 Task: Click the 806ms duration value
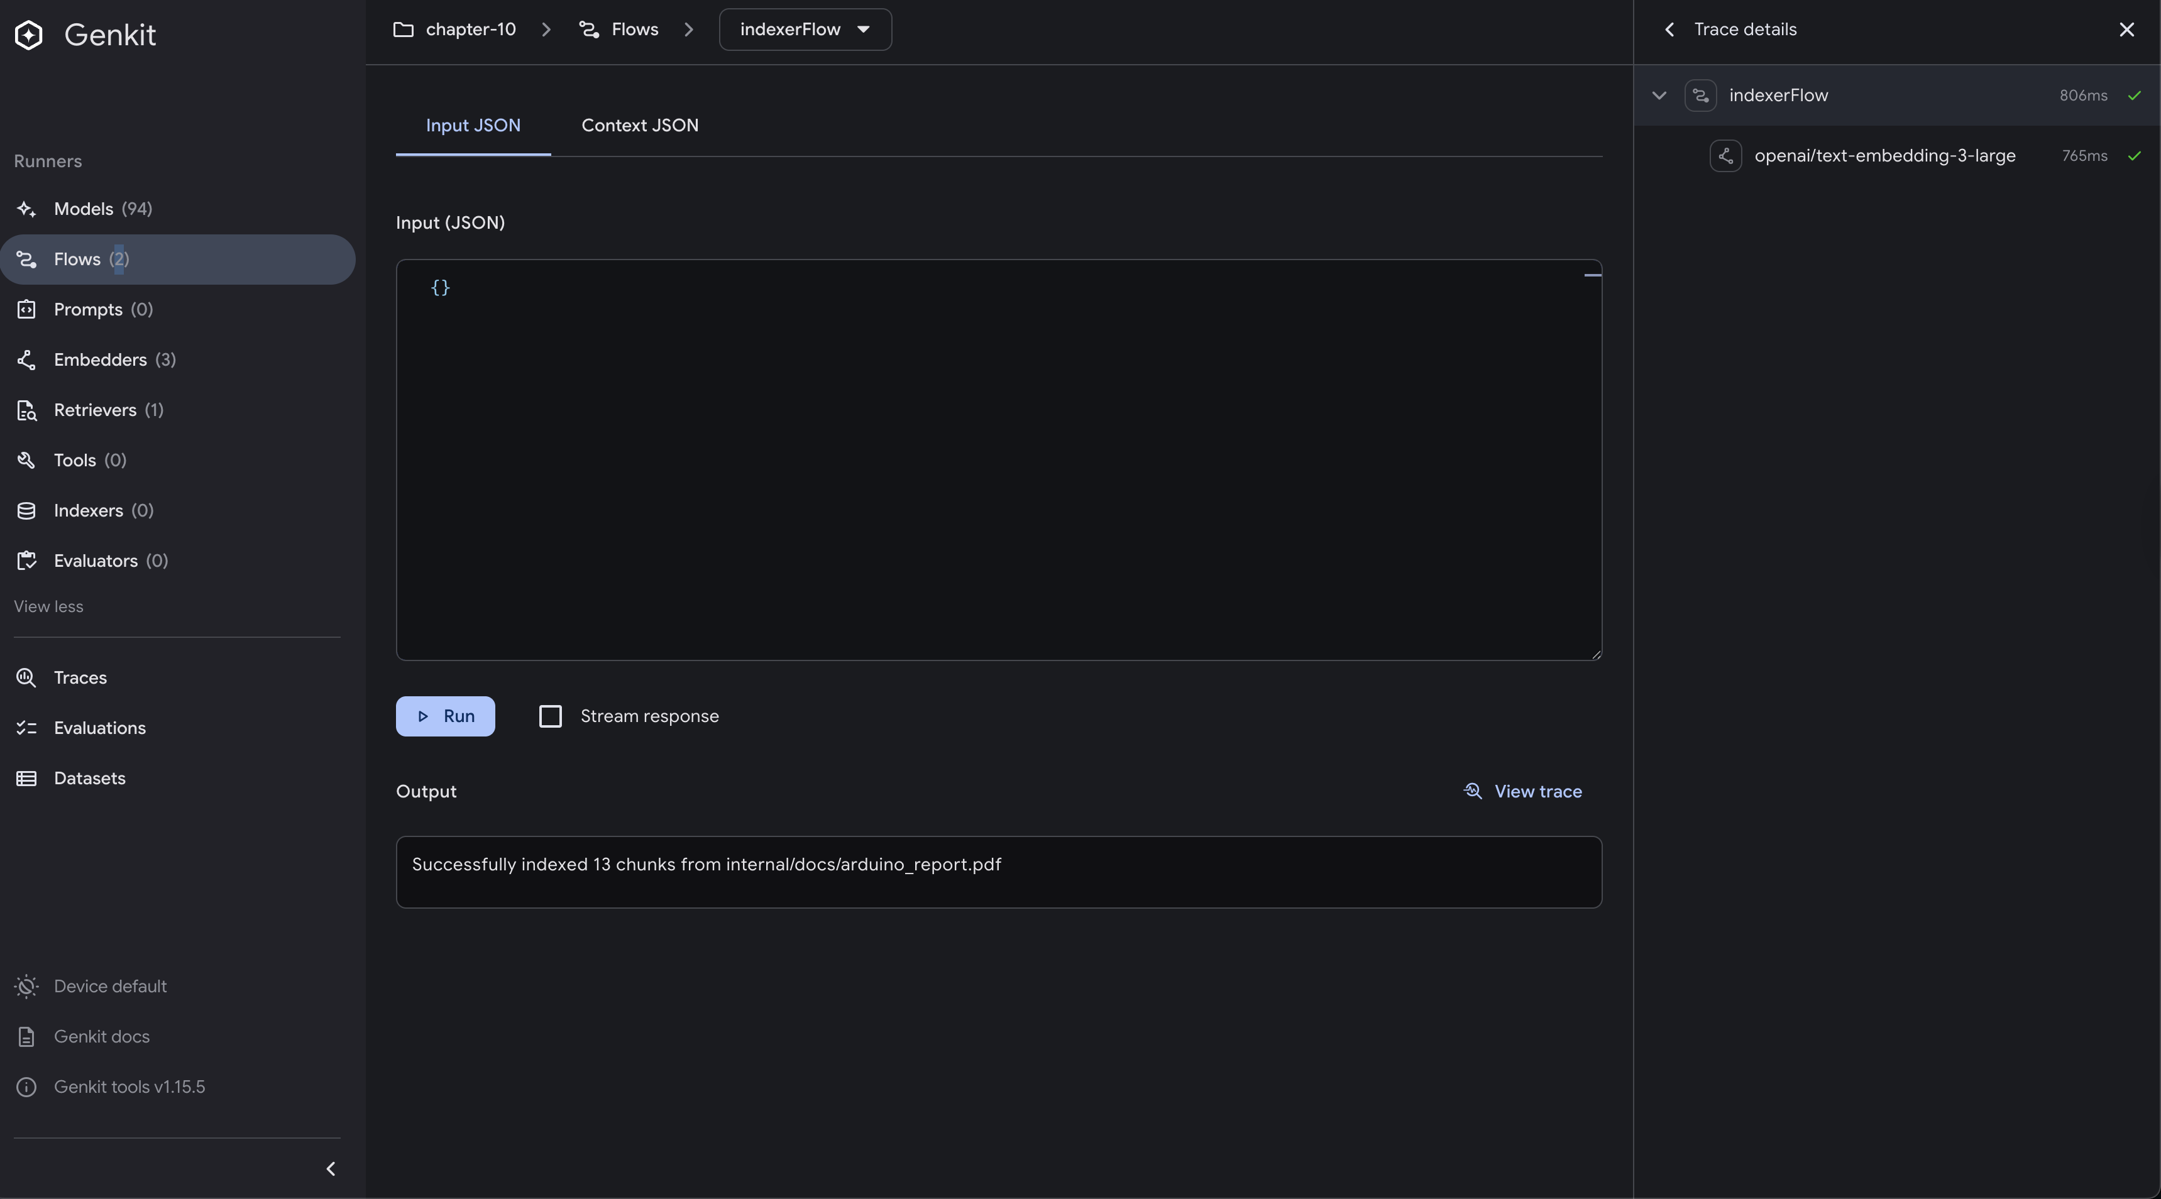click(2083, 96)
